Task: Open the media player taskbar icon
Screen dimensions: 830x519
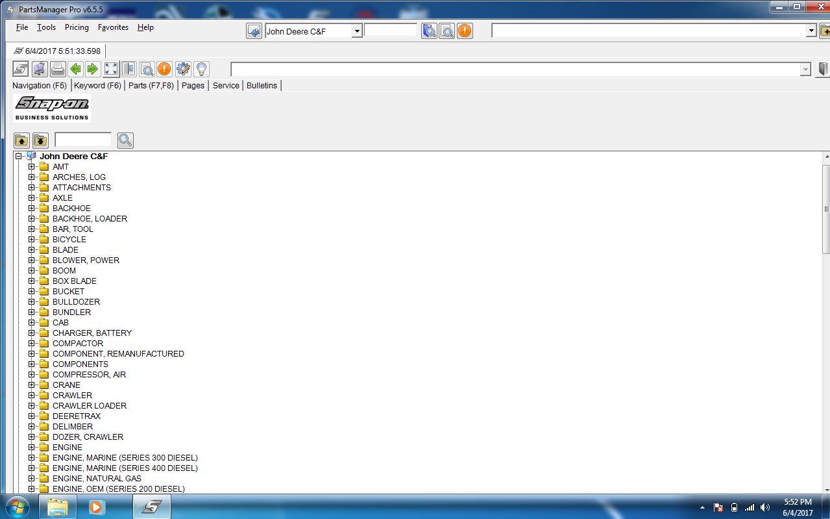Action: [96, 507]
